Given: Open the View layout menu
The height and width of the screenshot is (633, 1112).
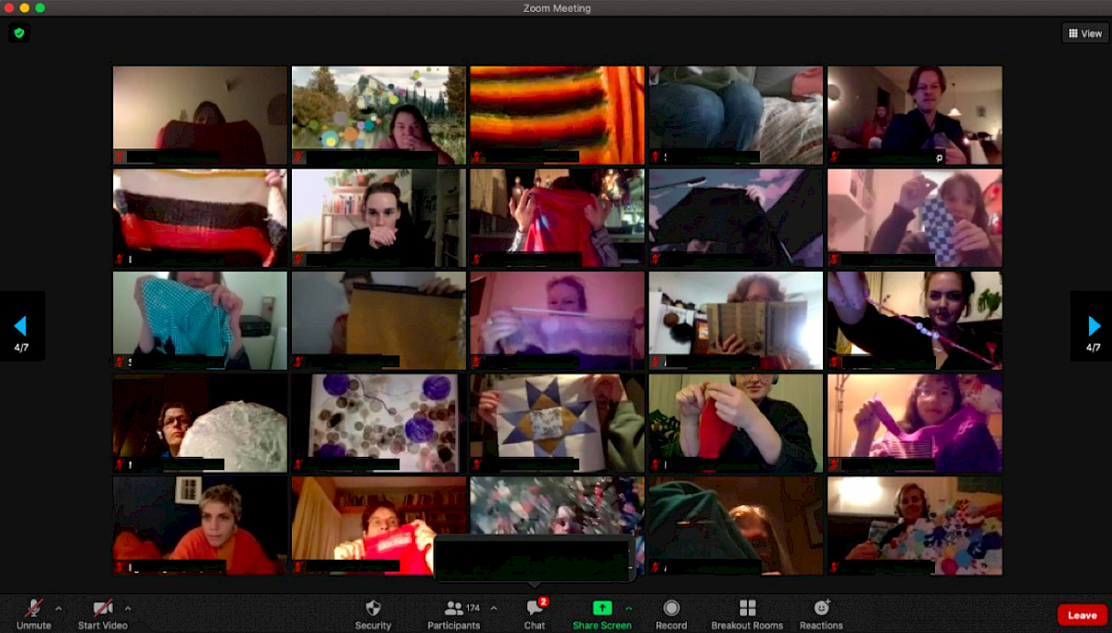Looking at the screenshot, I should pyautogui.click(x=1085, y=33).
